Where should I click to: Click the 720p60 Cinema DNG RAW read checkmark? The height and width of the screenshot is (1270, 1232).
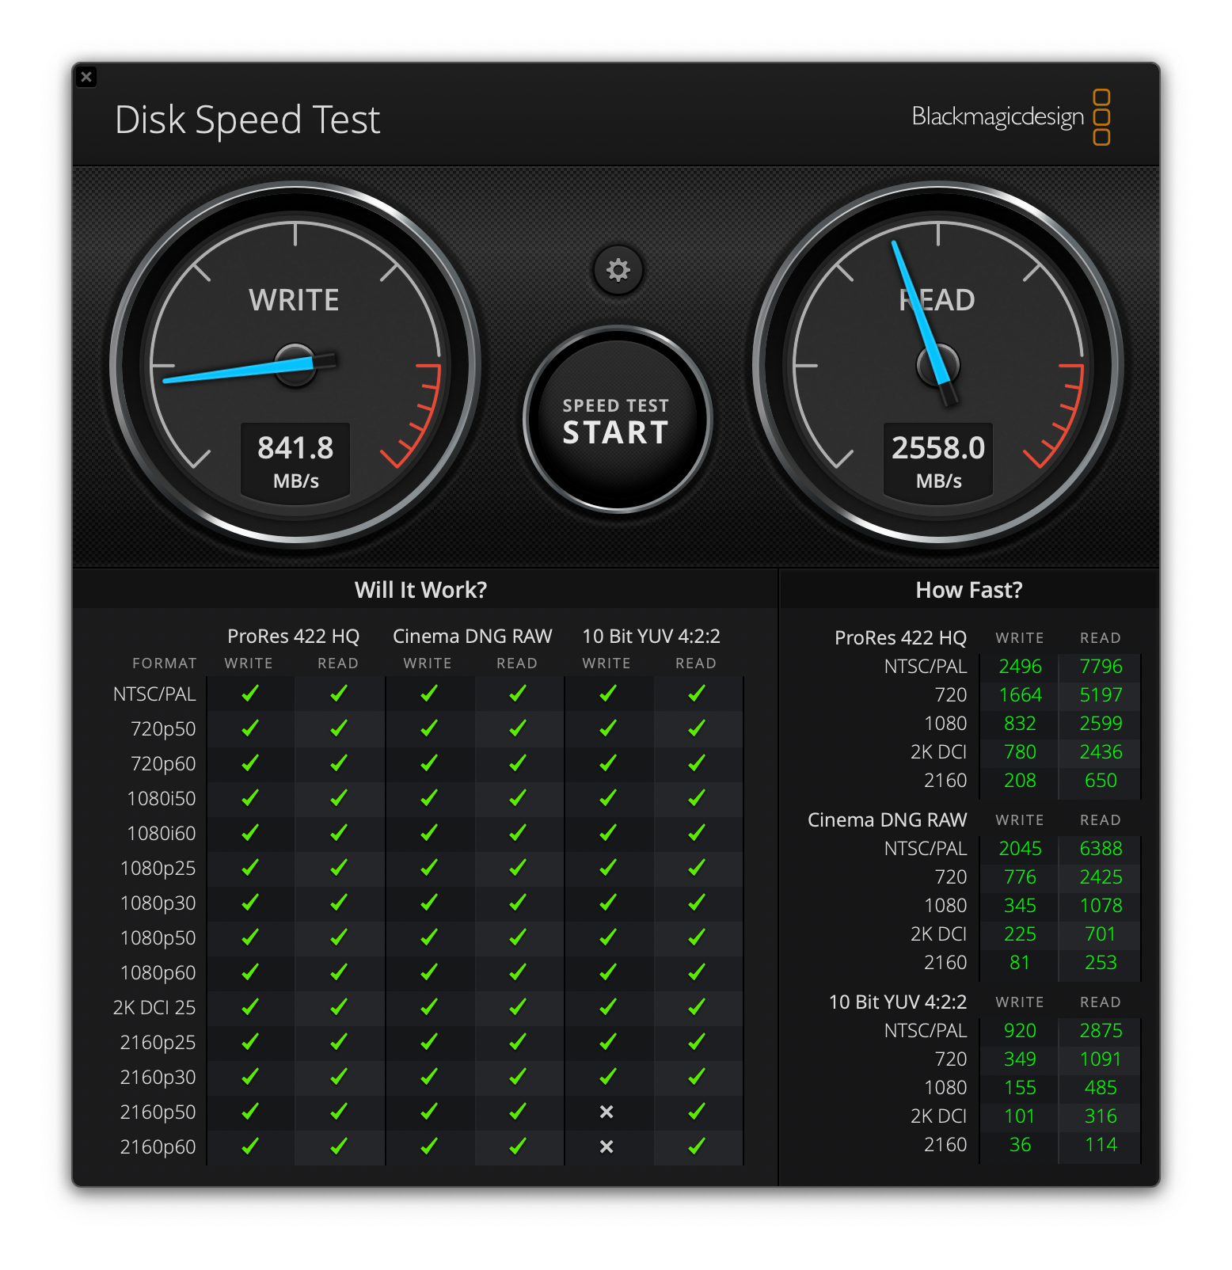point(518,763)
